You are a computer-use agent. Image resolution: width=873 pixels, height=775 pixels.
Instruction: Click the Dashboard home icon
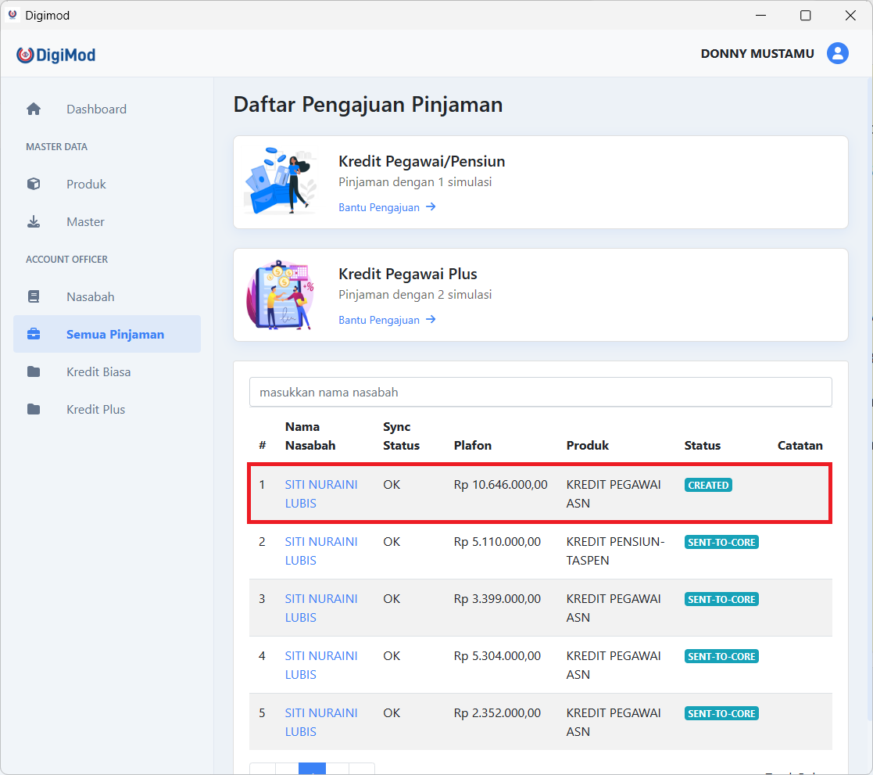coord(34,109)
